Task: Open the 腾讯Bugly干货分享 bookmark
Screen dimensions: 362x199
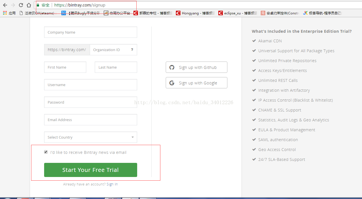Action: [x=81, y=13]
